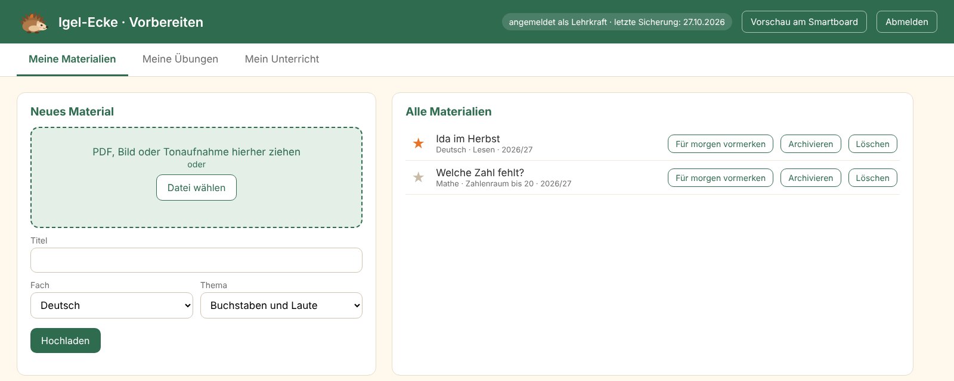Für morgen vormerken for Welche Zahl fehlt?
The image size is (954, 381).
(x=720, y=178)
